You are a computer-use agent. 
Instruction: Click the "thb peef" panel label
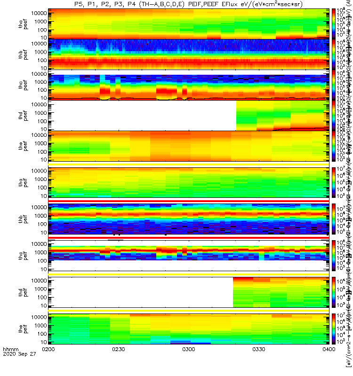tap(23, 55)
